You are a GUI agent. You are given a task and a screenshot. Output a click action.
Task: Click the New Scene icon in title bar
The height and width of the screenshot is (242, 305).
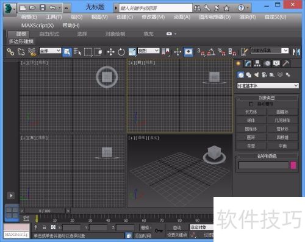(23, 8)
